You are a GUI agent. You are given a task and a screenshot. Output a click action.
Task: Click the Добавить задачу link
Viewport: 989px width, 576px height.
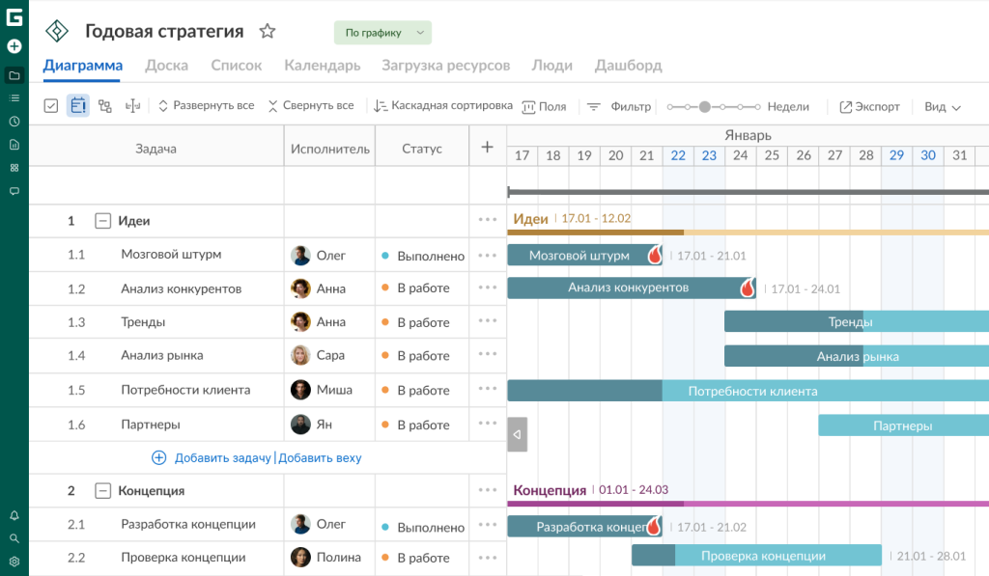click(x=222, y=458)
